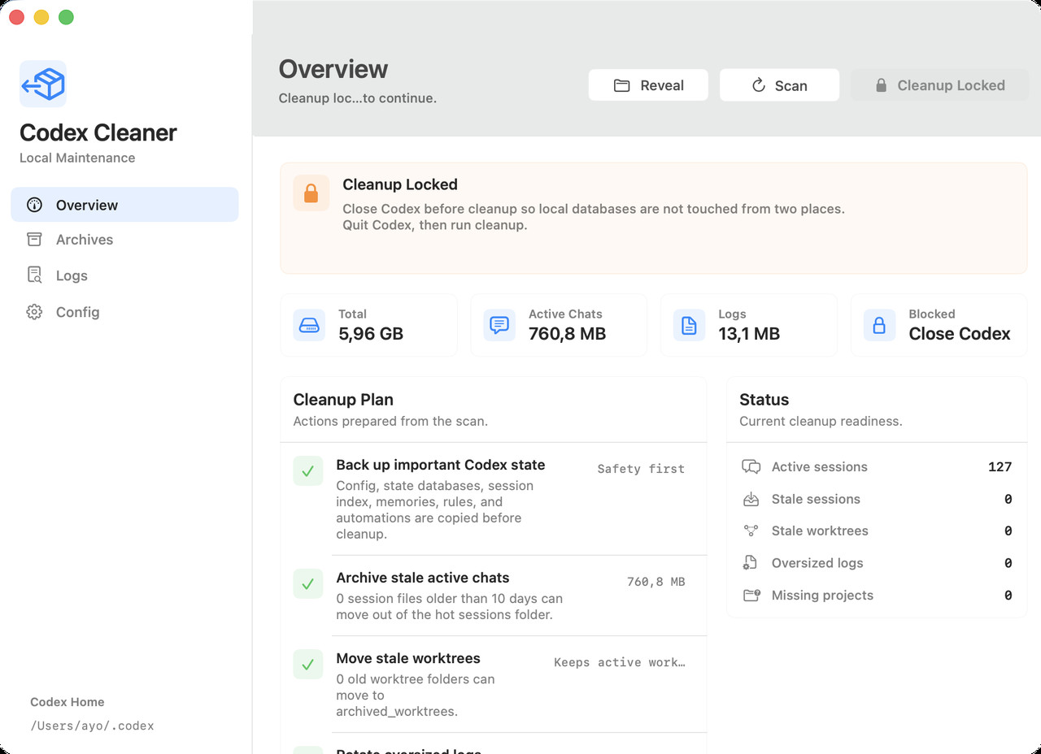Click the Active sessions chat bubbles icon
1041x754 pixels.
pos(751,466)
